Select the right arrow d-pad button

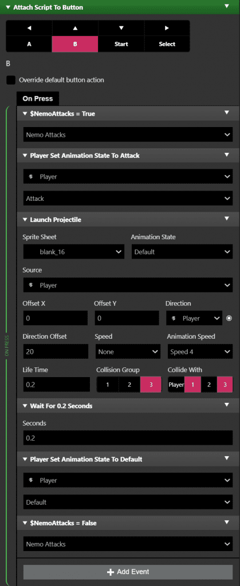click(x=167, y=28)
